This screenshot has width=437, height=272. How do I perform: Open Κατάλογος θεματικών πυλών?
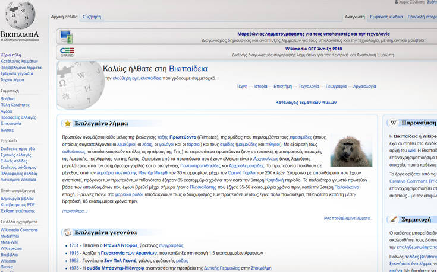(306, 103)
